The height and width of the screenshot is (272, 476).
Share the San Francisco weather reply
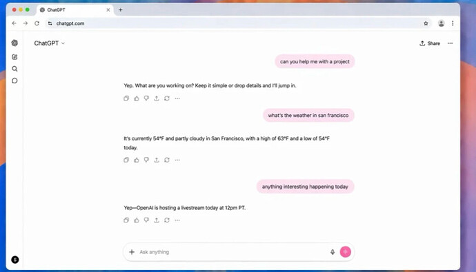tap(157, 160)
